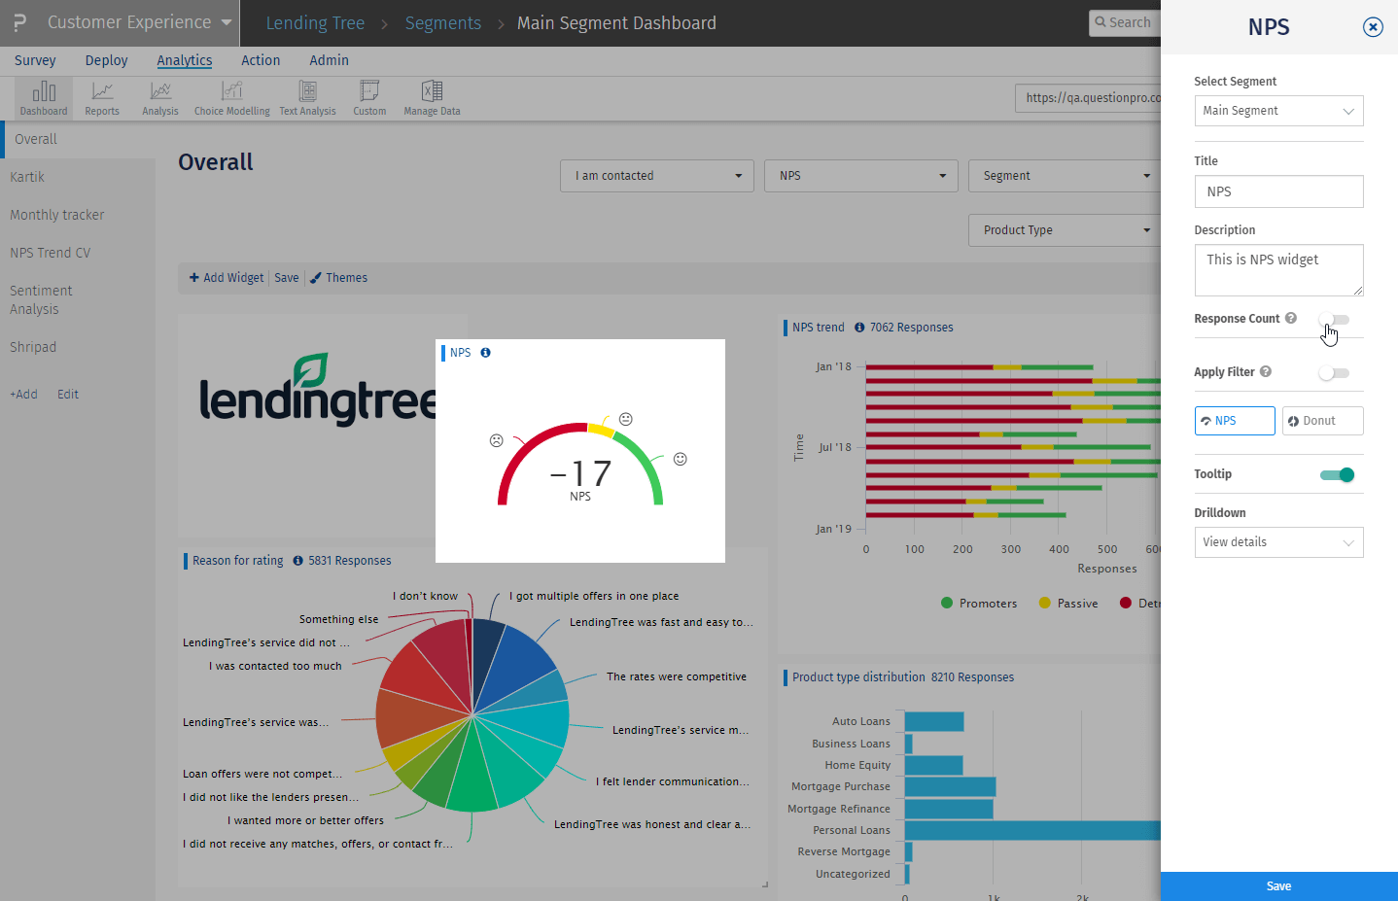Image resolution: width=1398 pixels, height=901 pixels.
Task: Click the QuestionPro logo icon
Action: (18, 22)
